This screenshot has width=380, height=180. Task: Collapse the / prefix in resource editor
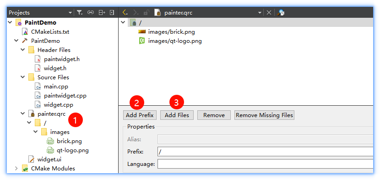click(x=123, y=22)
